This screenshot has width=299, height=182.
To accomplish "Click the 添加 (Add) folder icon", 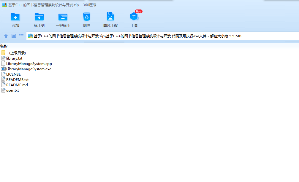I will pyautogui.click(x=15, y=17).
